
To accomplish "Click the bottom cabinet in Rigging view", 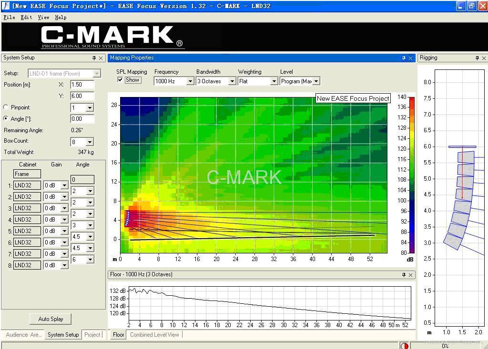I will pyautogui.click(x=453, y=241).
